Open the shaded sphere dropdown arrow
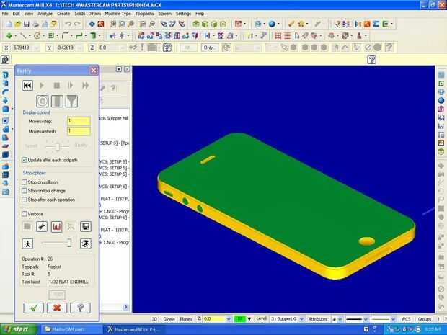This screenshot has width=447, height=335. 278,24
